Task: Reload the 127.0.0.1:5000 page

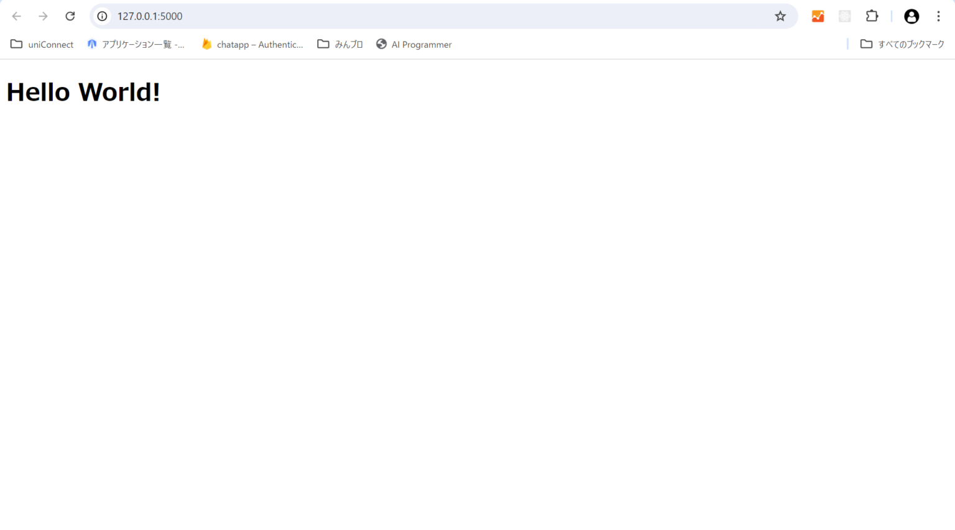Action: pyautogui.click(x=70, y=16)
